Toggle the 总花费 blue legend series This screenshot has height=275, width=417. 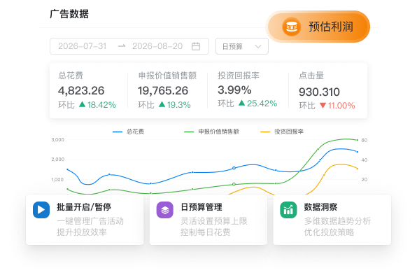tap(128, 132)
